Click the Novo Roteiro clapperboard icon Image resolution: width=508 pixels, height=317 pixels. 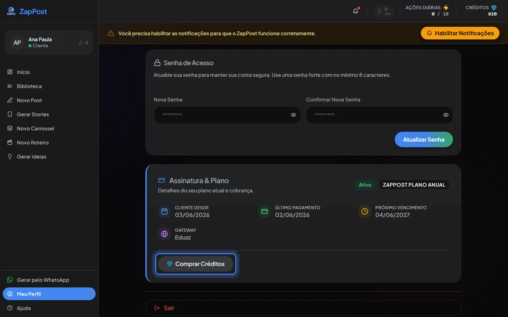[10, 142]
